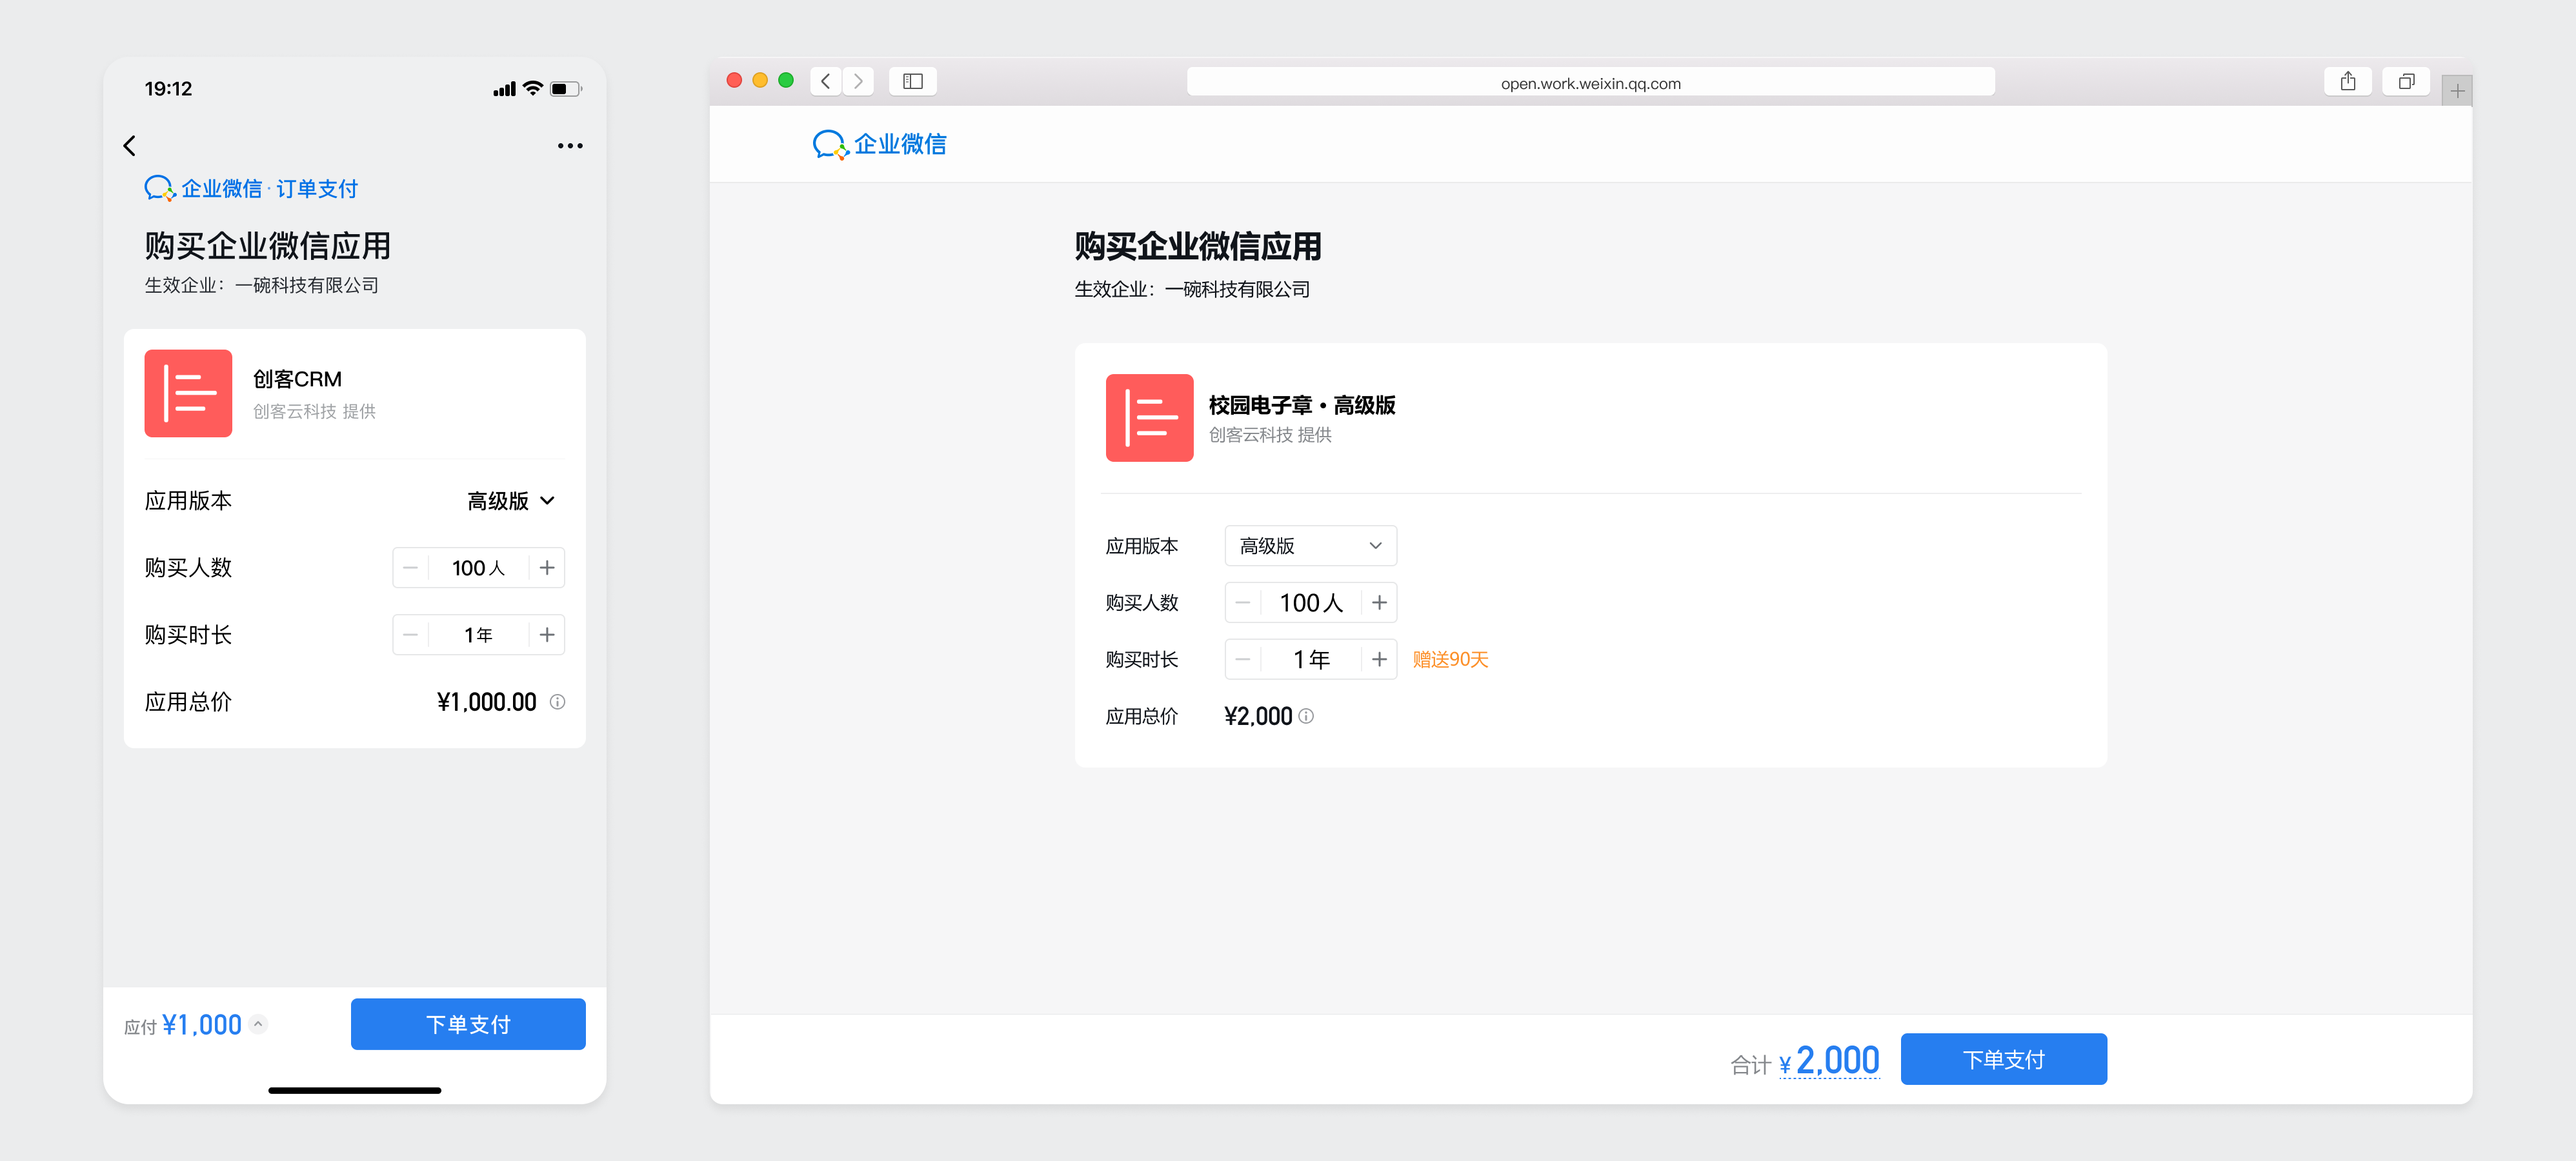Tap the mobile 下单支付 button
Image resolution: width=2576 pixels, height=1161 pixels.
pos(468,1024)
